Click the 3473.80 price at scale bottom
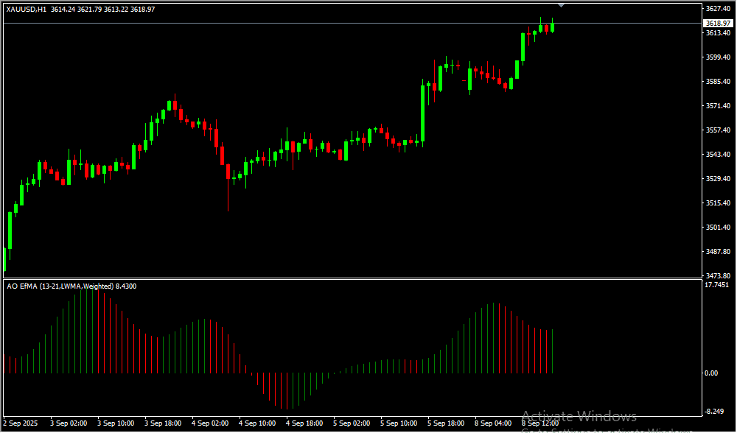This screenshot has width=737, height=433. pos(717,275)
